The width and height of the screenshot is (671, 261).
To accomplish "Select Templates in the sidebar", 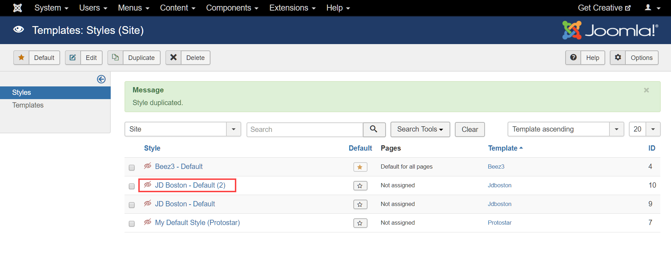I will [28, 105].
